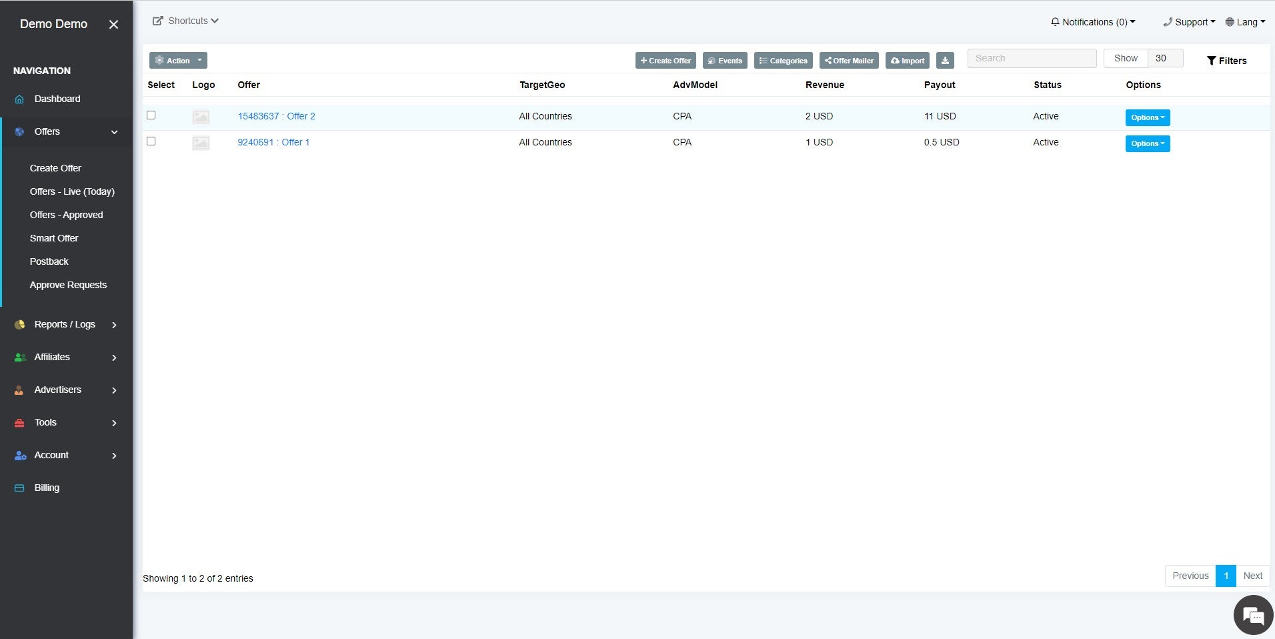The height and width of the screenshot is (639, 1275).
Task: Open Options dropdown for Offer 2
Action: pyautogui.click(x=1147, y=117)
